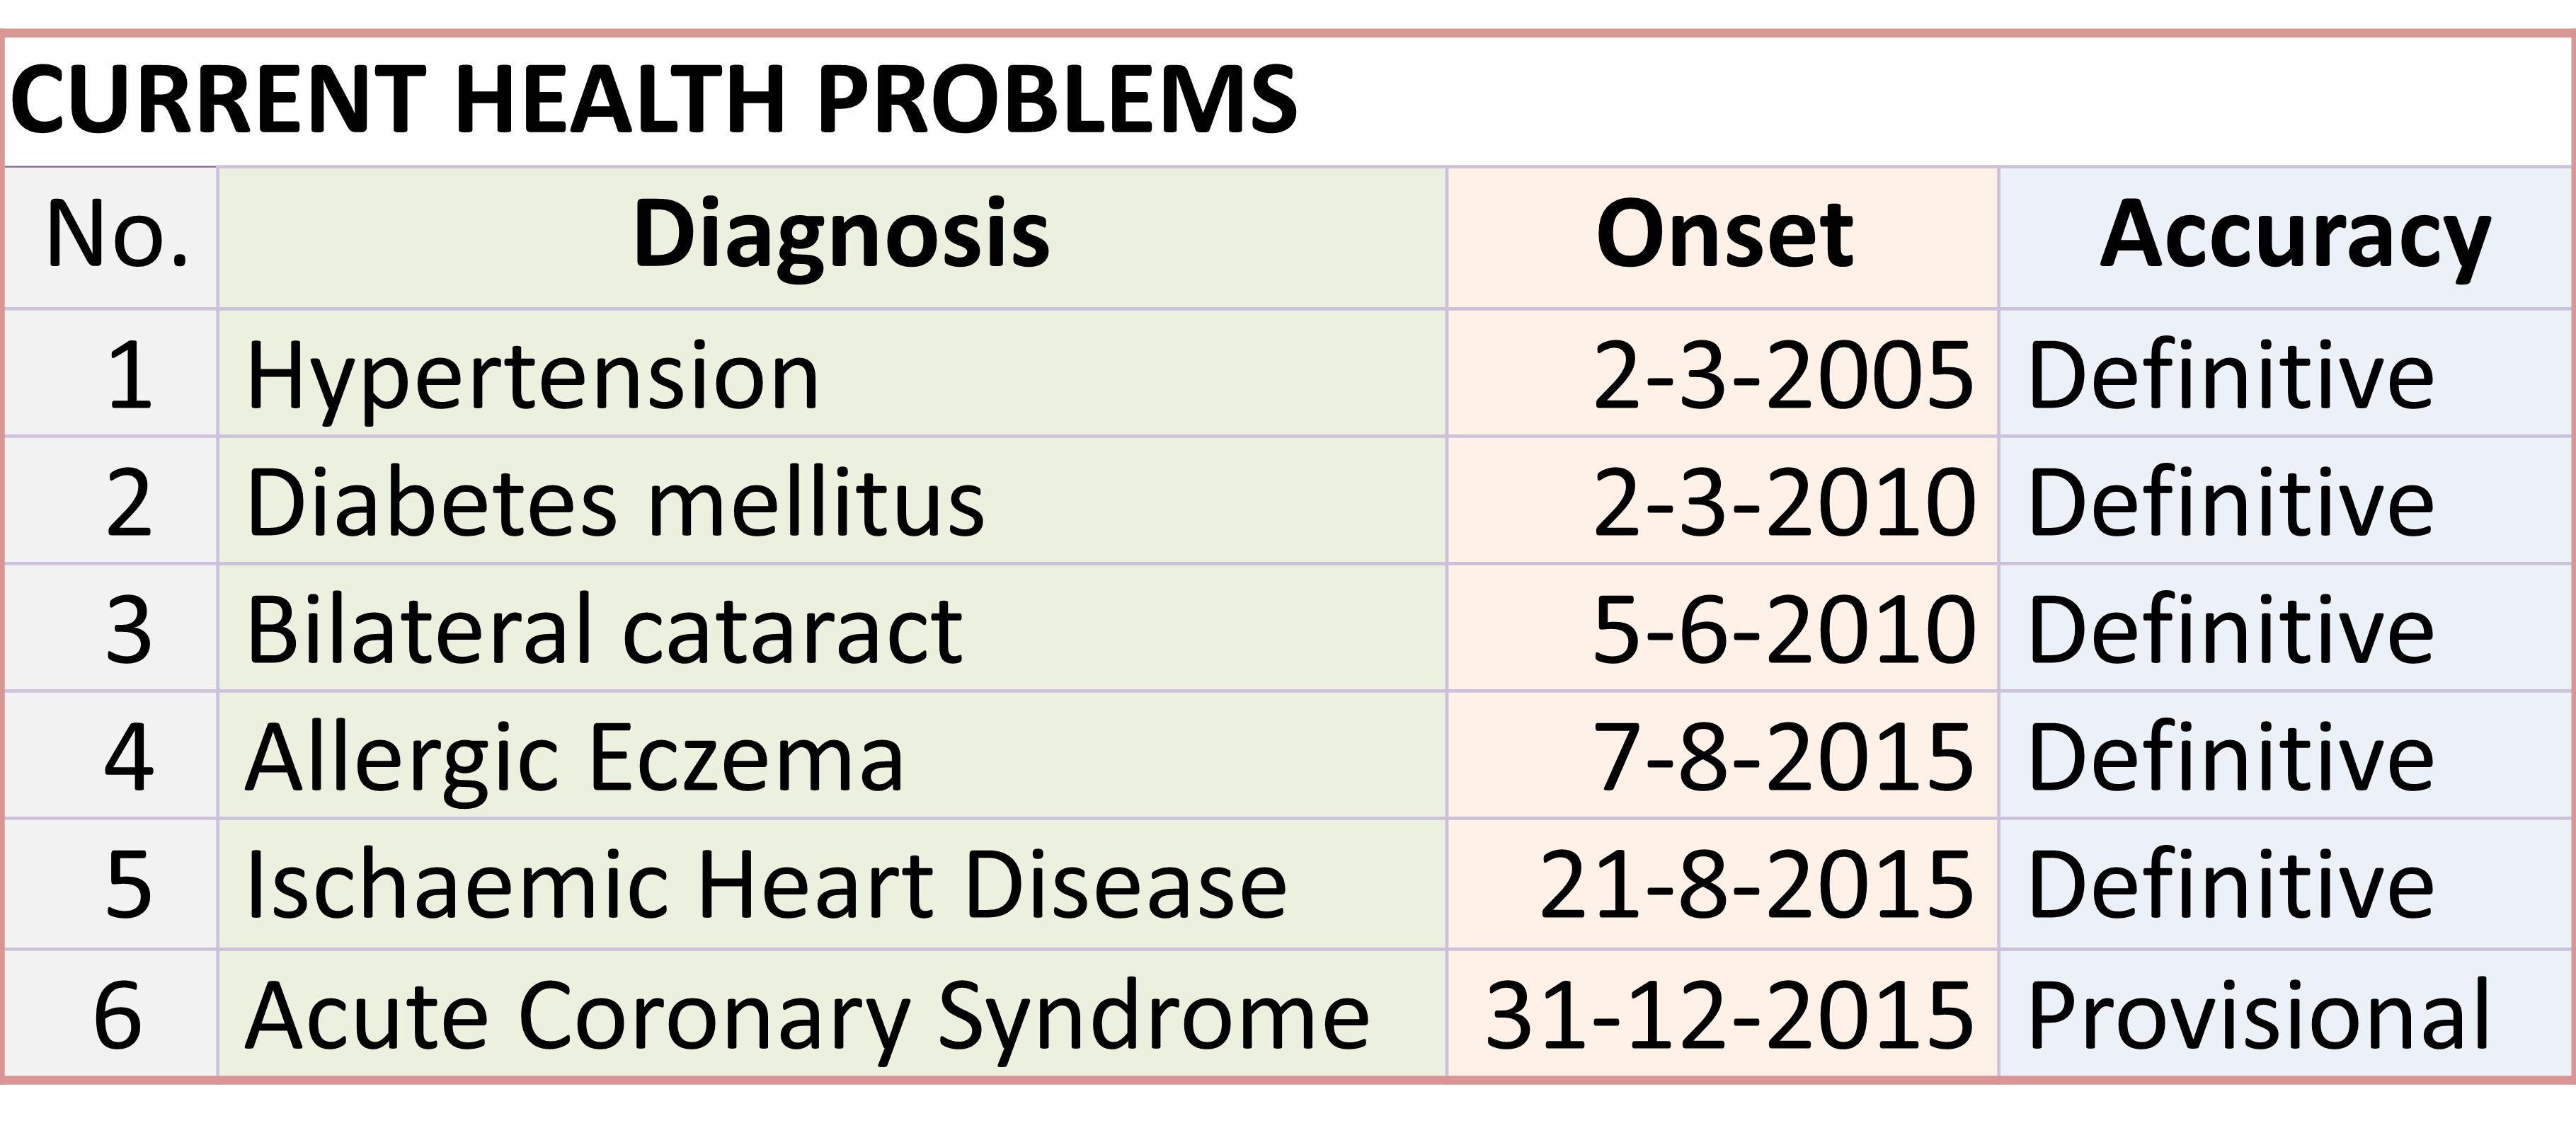Screen dimensions: 2576x1140
Task: Click the onset date 21-8-2015
Action: click(x=1756, y=885)
